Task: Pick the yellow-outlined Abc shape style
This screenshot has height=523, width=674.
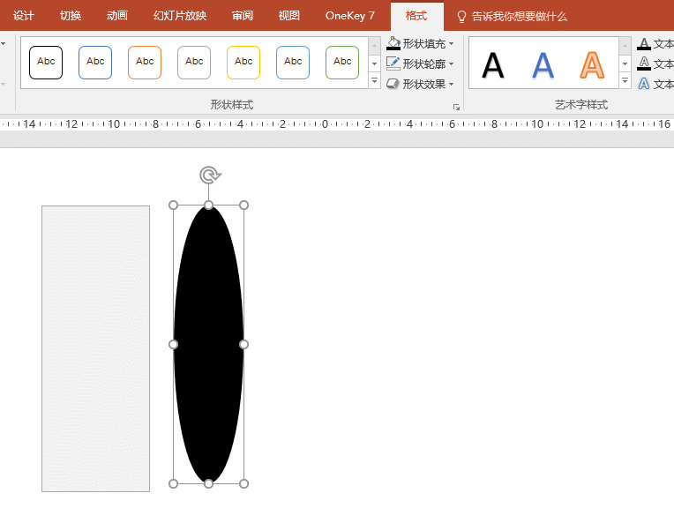Action: click(243, 63)
